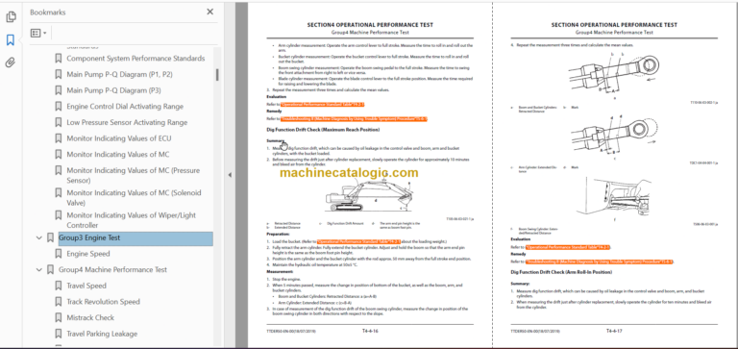Screen dimensions: 738x349
Task: Open Monitor Indicating Values of MC (Solenoid Valve)
Action: (x=135, y=198)
